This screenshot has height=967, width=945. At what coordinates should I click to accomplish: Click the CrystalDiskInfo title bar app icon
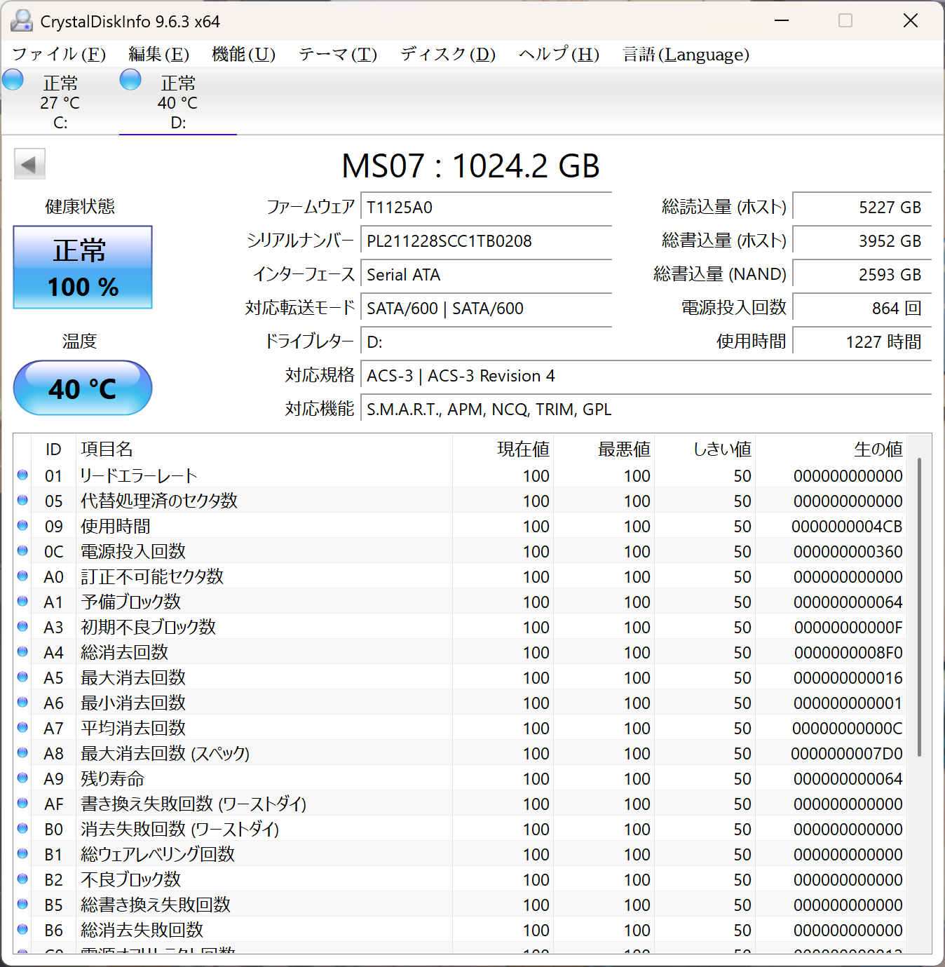pyautogui.click(x=22, y=21)
